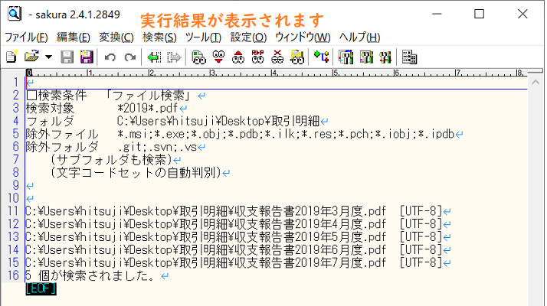Click the last toolbar list icon
Viewport: 547px width, 306px height.
tap(409, 57)
